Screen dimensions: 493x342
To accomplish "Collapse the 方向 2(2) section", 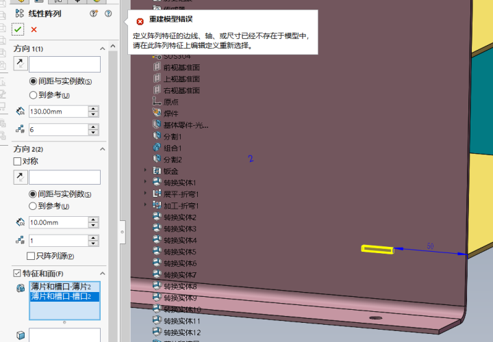I will [x=103, y=149].
